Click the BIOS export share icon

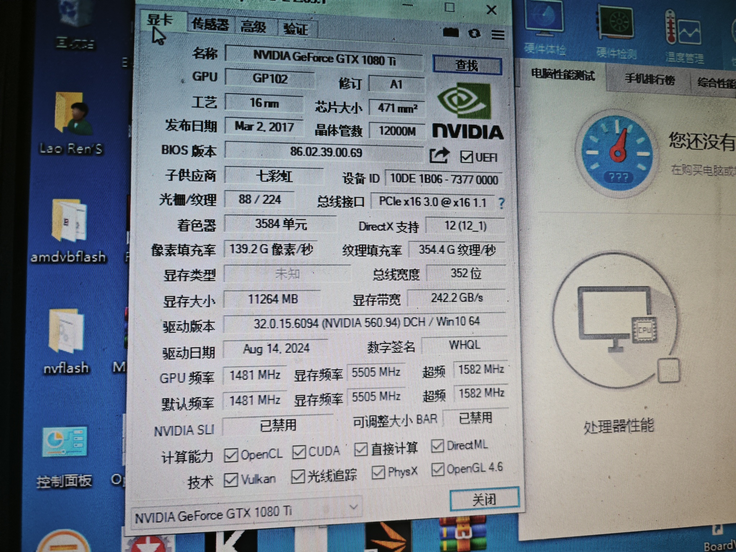pyautogui.click(x=439, y=155)
